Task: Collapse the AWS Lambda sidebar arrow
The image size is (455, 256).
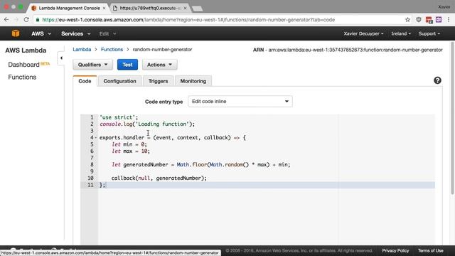Action: [x=61, y=58]
